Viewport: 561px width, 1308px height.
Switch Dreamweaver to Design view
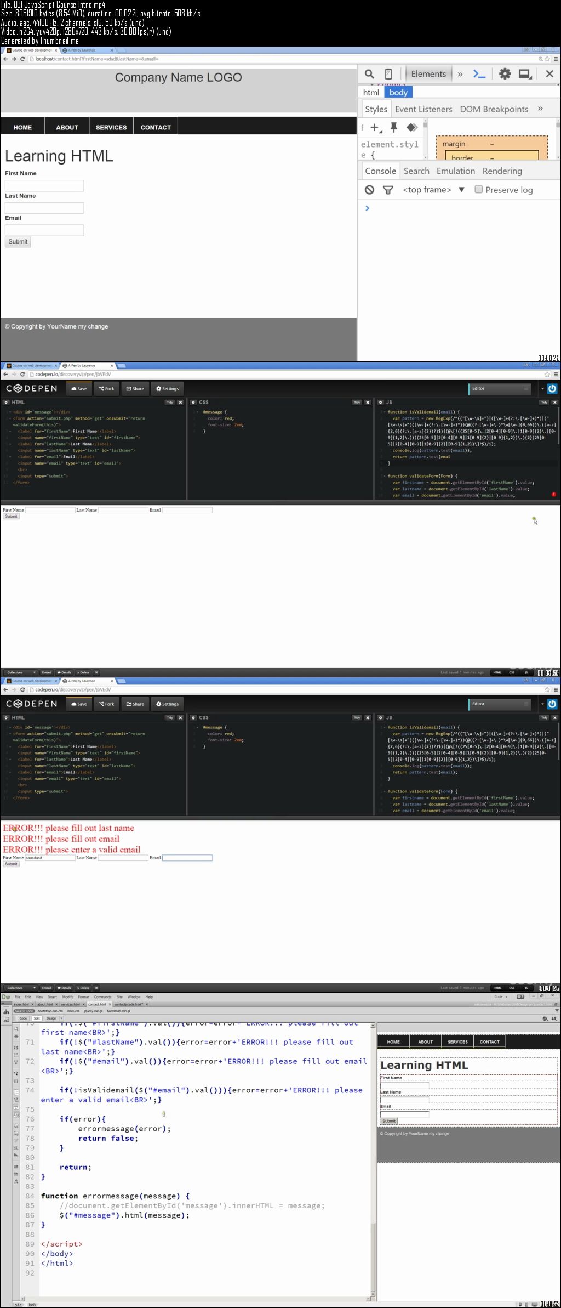(51, 1018)
